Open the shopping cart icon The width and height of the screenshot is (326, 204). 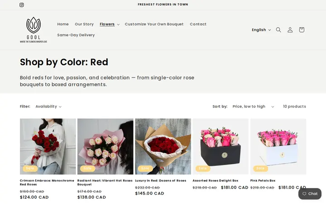click(302, 30)
